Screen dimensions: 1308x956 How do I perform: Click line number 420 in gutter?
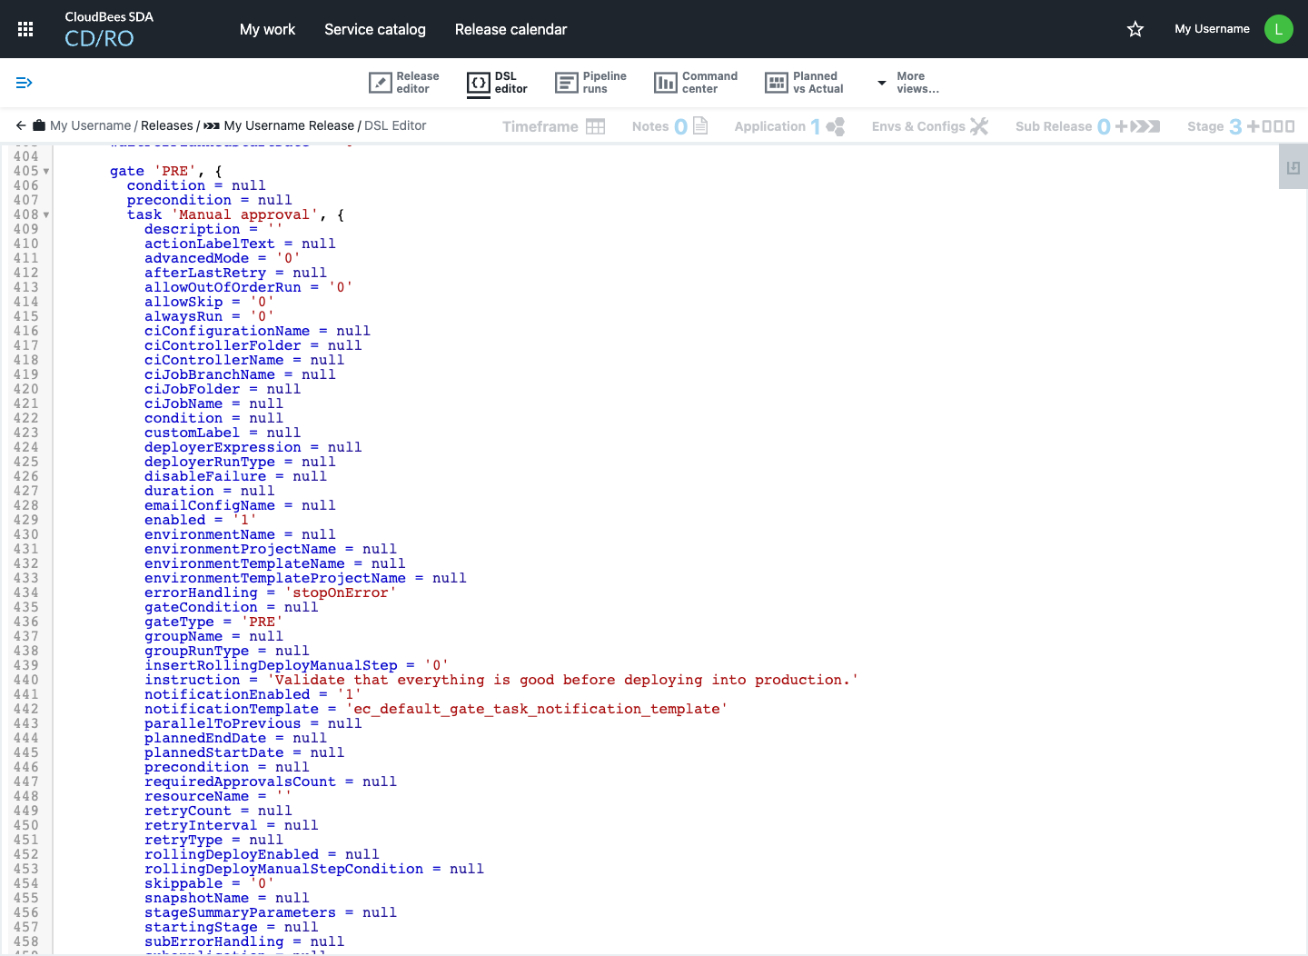(x=25, y=389)
